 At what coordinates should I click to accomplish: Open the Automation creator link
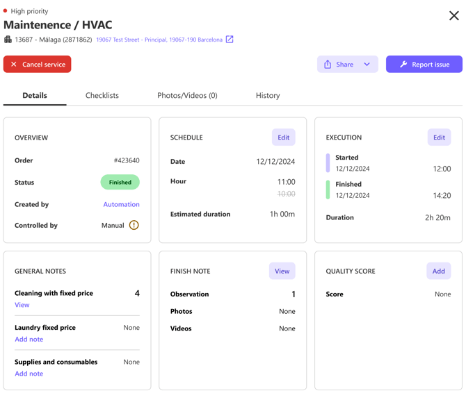(121, 204)
